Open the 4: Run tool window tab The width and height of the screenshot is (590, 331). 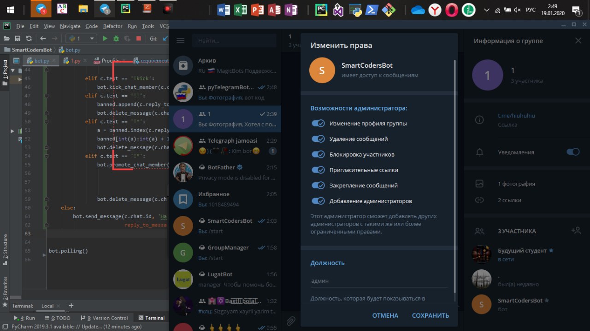click(x=25, y=318)
